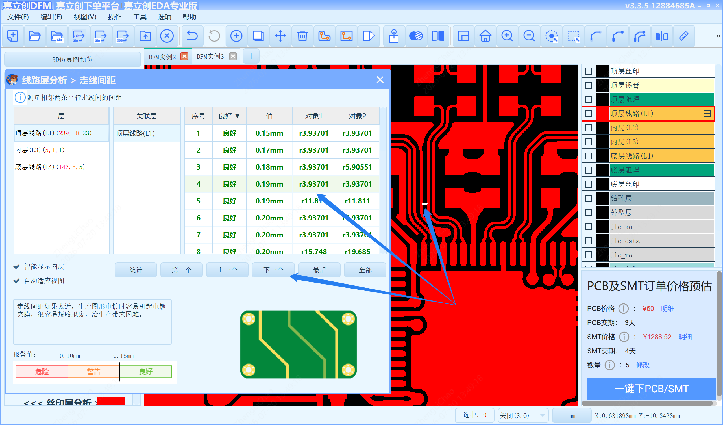This screenshot has width=723, height=425.
Task: Click the upload folder toolbar icon
Action: 145,36
